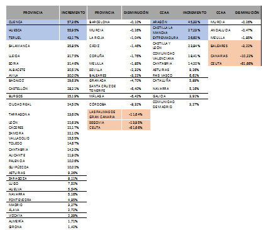Select the SANTA CRUZ DE TENERIFE cell
This screenshot has width=266, height=230.
coord(104,89)
